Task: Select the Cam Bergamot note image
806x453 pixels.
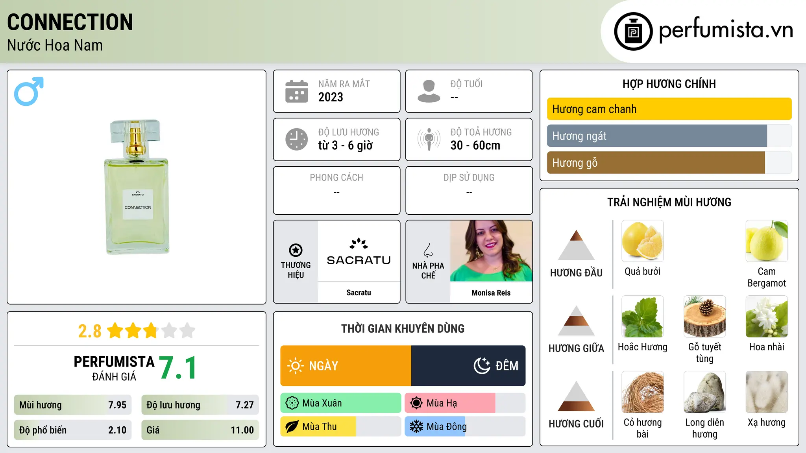Action: point(767,241)
